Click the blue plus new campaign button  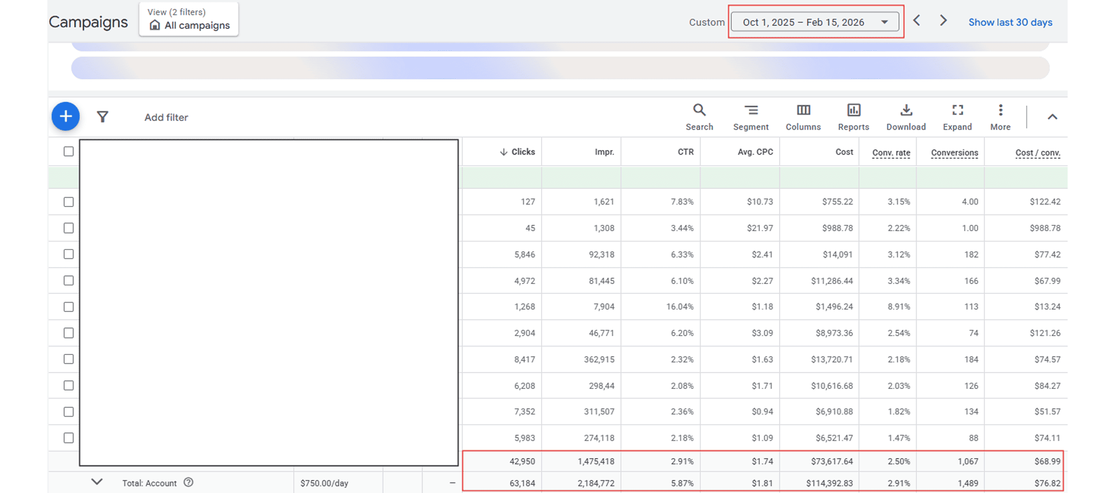click(x=66, y=116)
